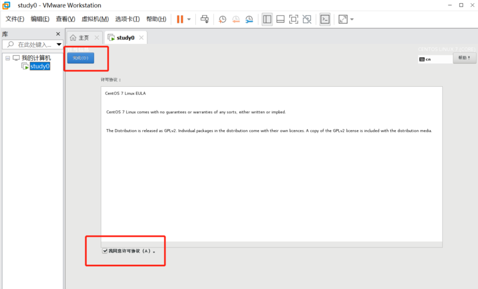Open the power options dropdown arrow beside pause

189,19
